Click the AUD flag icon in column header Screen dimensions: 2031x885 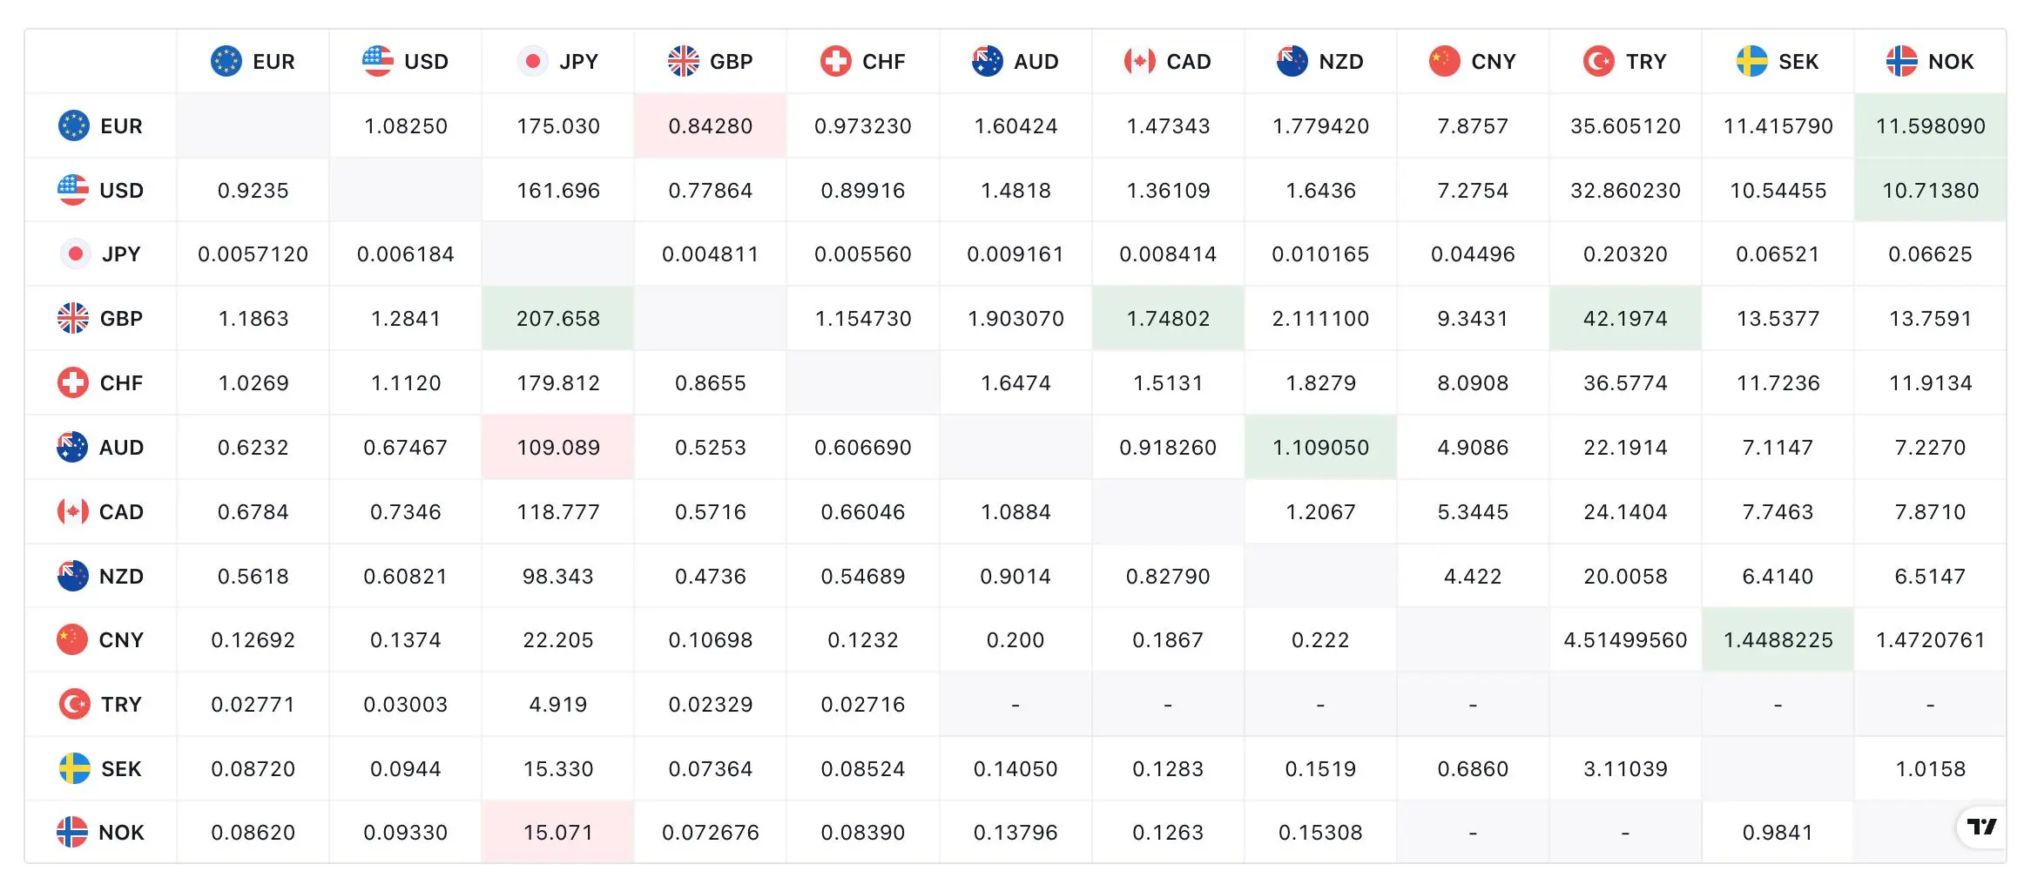point(988,61)
